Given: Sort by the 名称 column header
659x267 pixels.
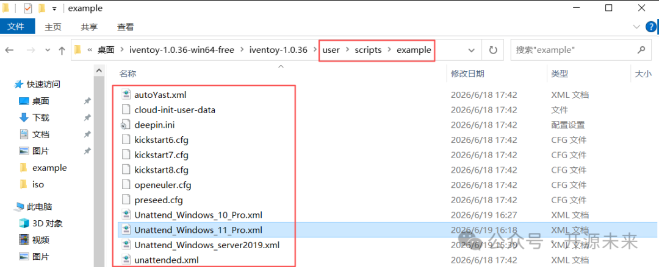Looking at the screenshot, I should point(128,74).
